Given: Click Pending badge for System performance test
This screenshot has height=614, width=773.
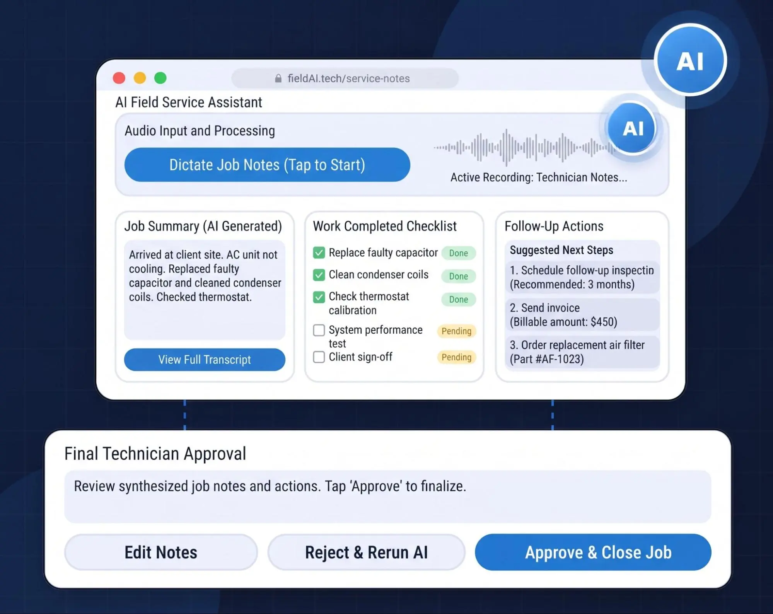Looking at the screenshot, I should 457,331.
